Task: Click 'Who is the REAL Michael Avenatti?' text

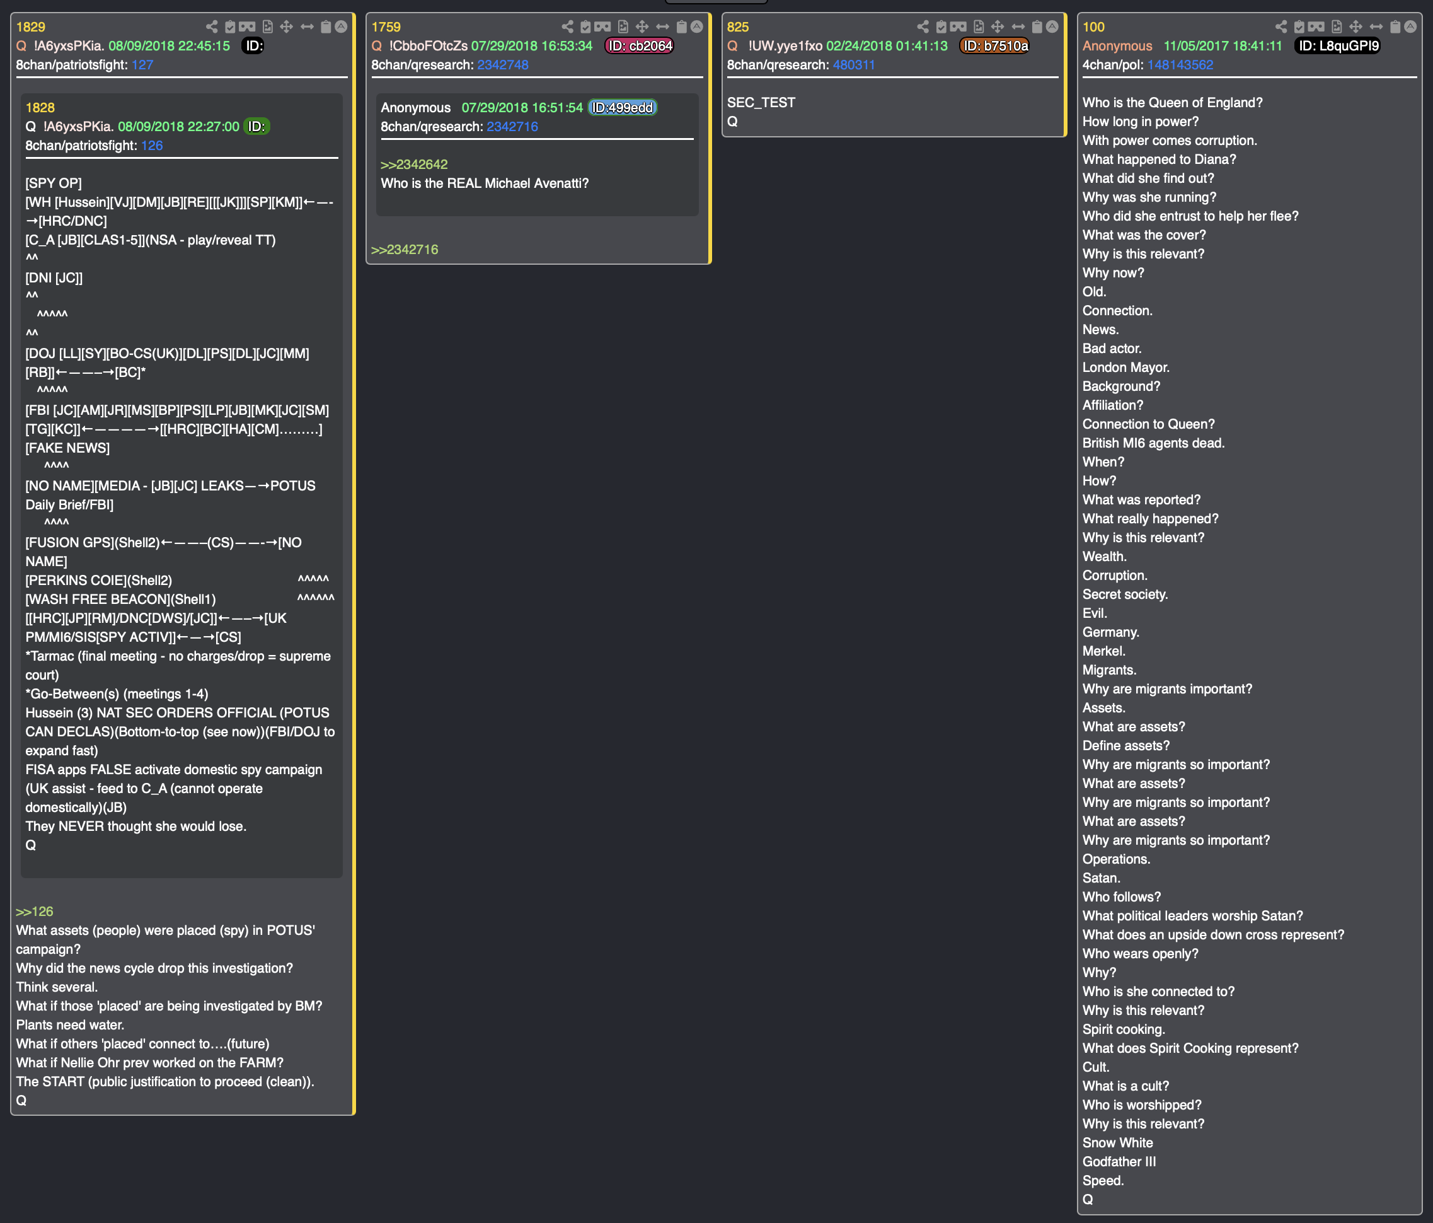Action: 485,184
